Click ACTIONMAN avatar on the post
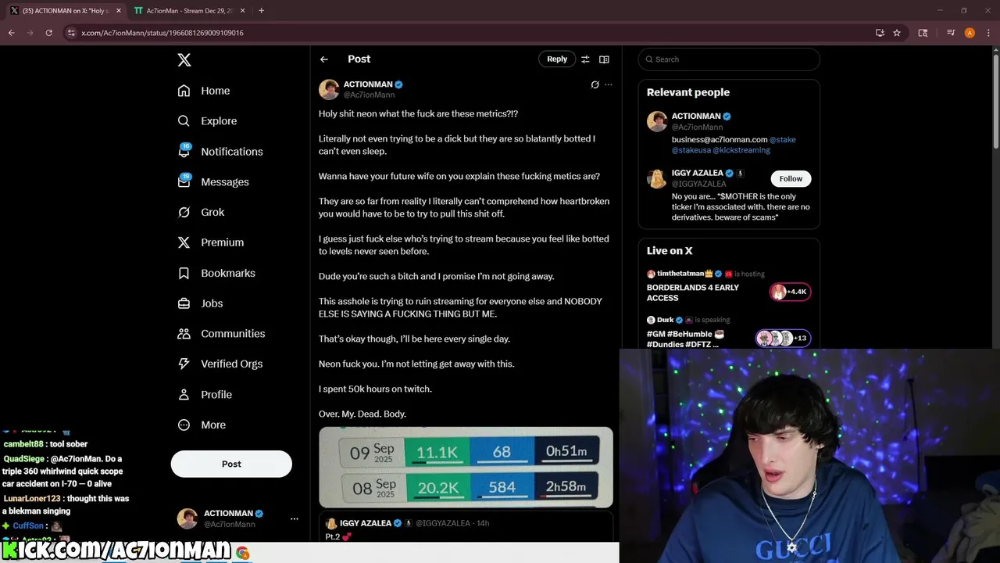This screenshot has width=1000, height=563. coord(329,89)
